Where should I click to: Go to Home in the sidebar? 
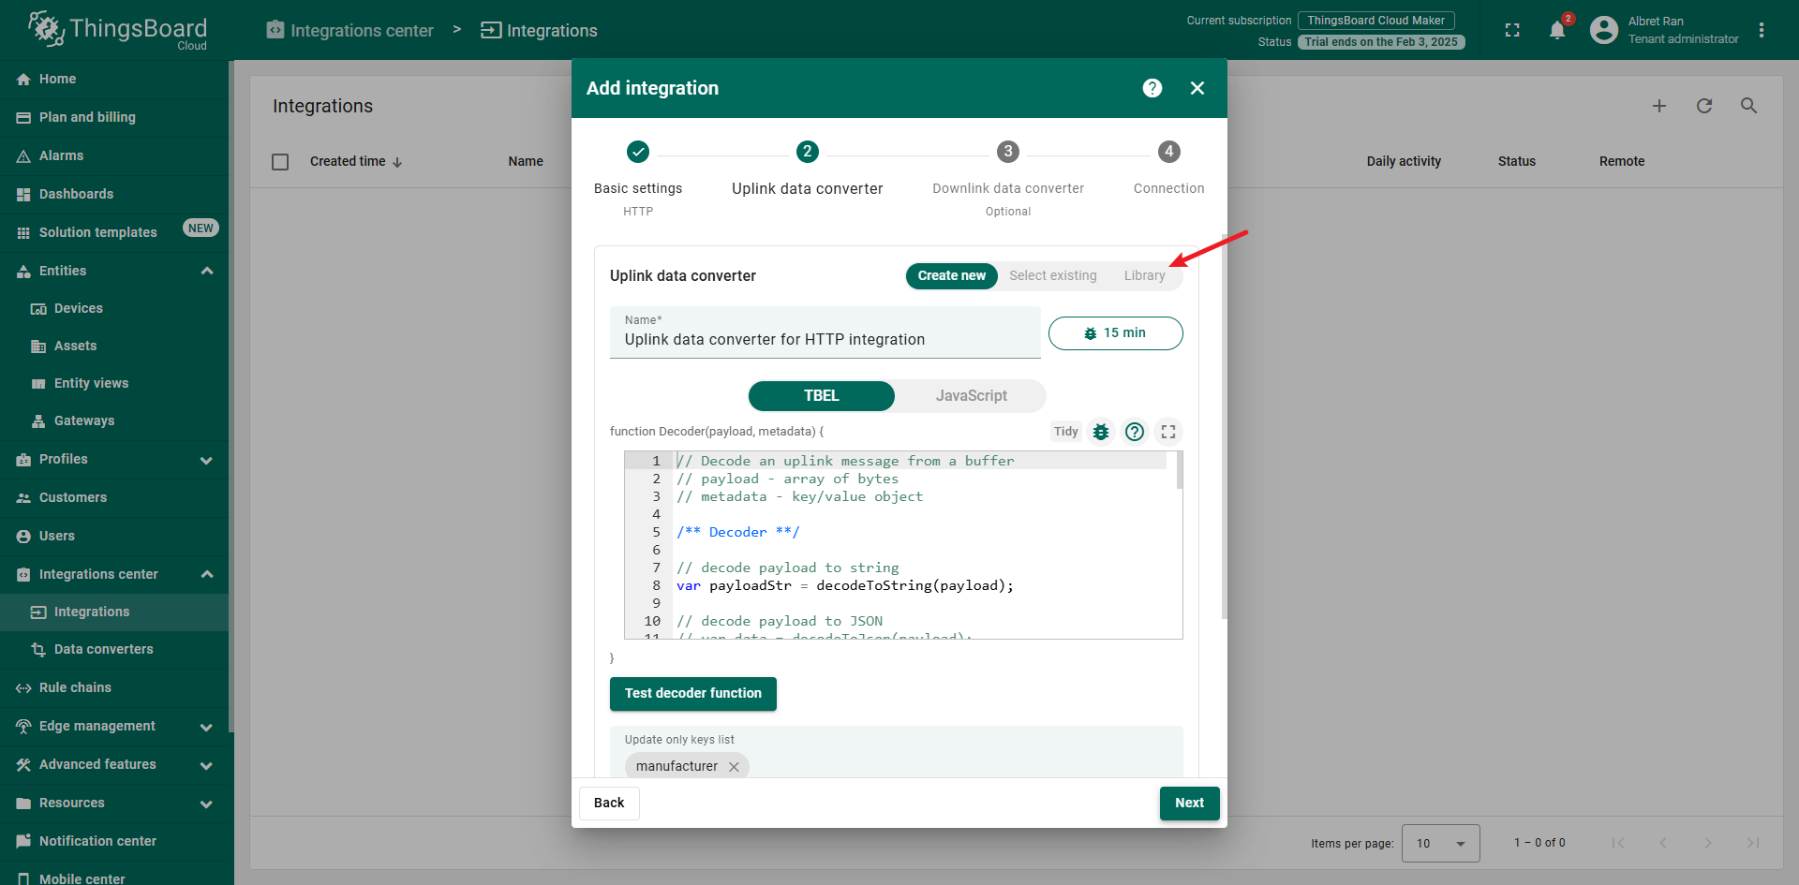pyautogui.click(x=113, y=79)
